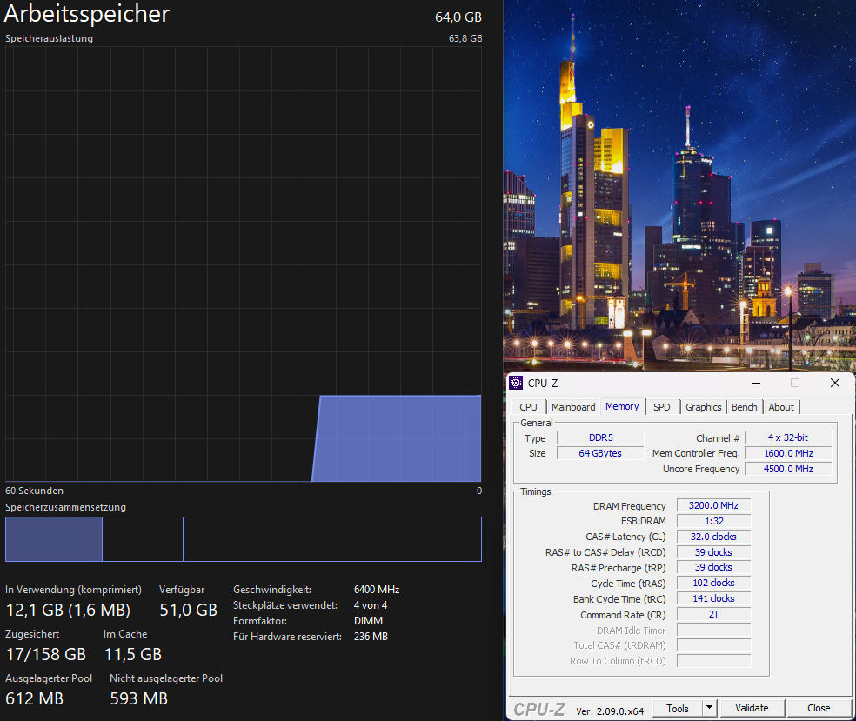
Task: Click the tRC 141 clocks value
Action: coord(713,598)
